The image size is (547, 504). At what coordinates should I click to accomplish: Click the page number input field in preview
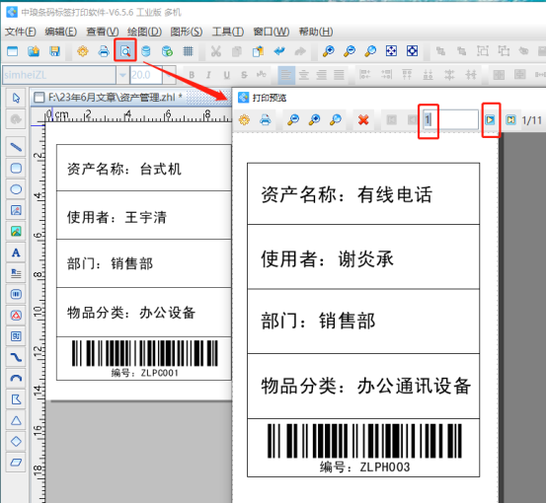tap(450, 120)
